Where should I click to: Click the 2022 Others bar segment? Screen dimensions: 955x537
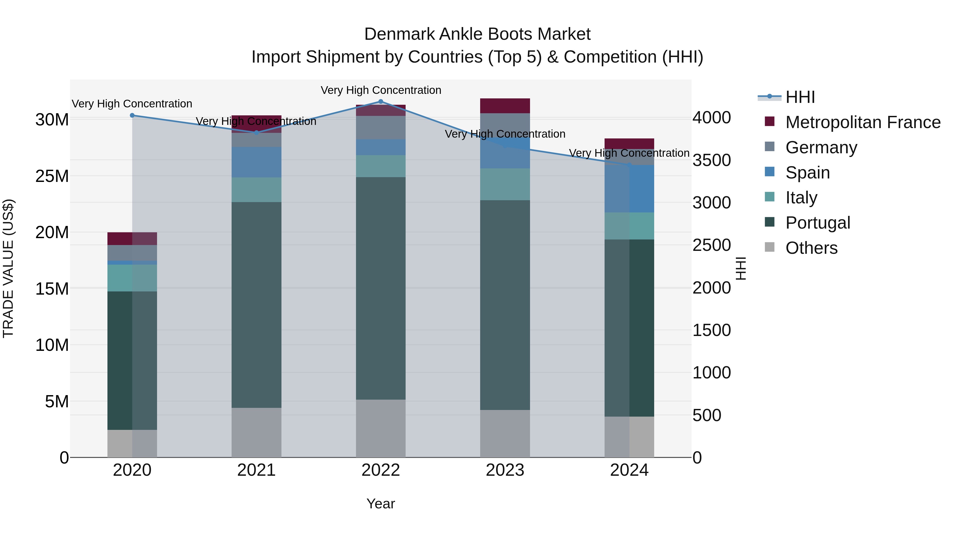tap(381, 429)
